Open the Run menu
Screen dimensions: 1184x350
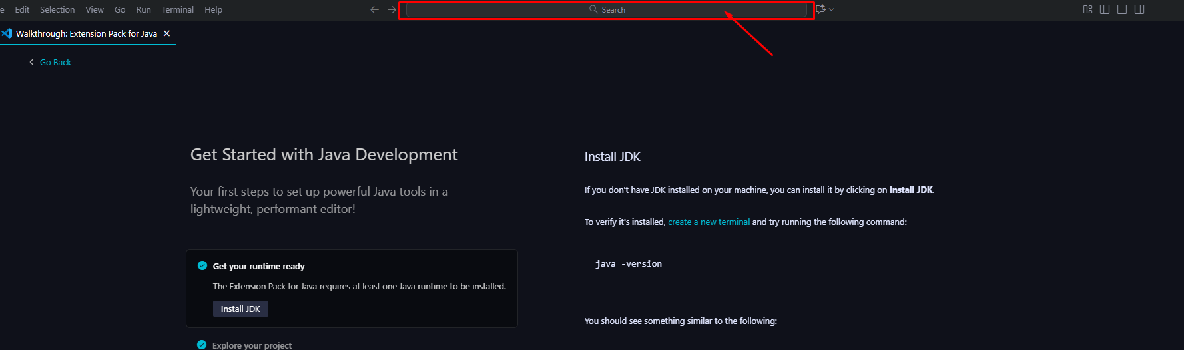(x=143, y=9)
